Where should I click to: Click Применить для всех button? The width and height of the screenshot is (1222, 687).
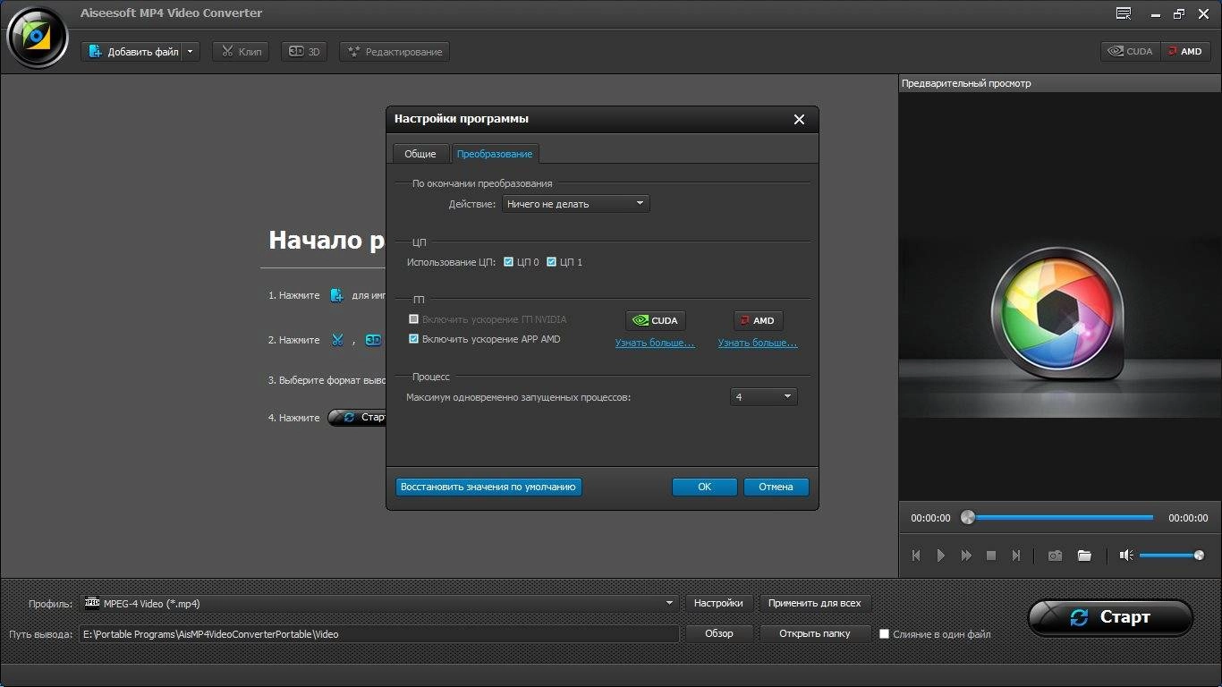(x=814, y=603)
